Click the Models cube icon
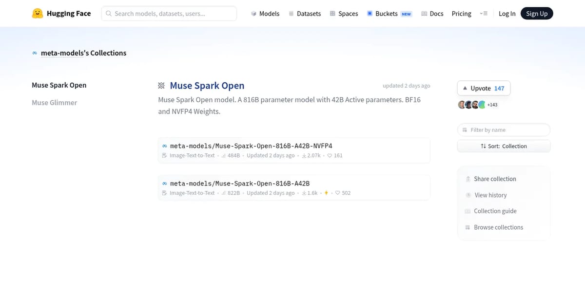 pos(253,14)
